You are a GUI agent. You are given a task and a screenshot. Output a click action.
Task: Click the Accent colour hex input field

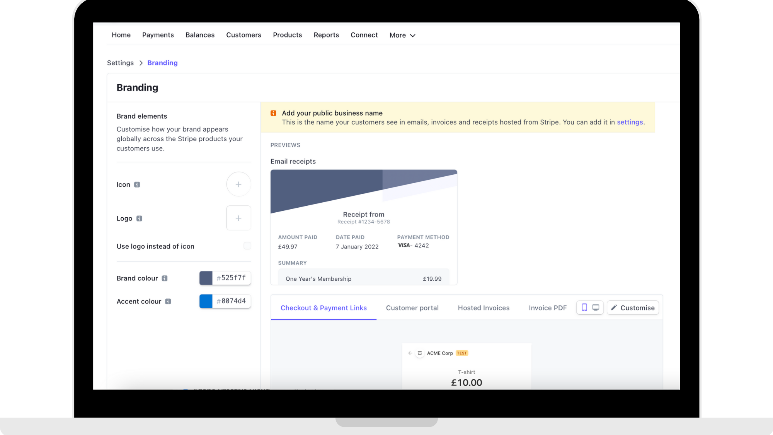231,301
